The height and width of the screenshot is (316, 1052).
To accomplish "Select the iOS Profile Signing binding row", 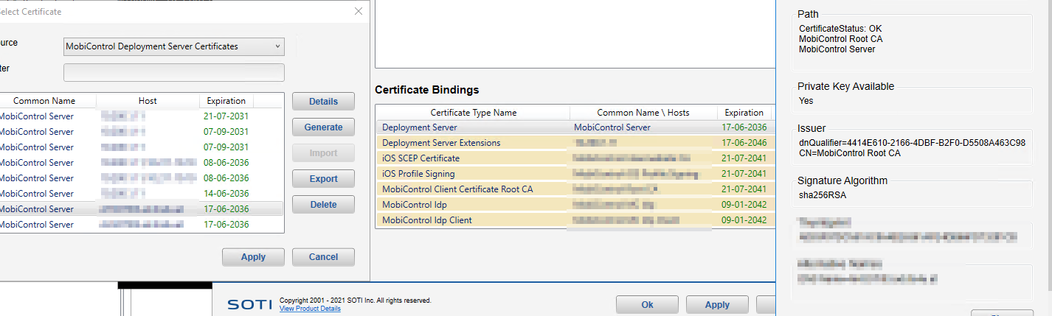I will 472,174.
